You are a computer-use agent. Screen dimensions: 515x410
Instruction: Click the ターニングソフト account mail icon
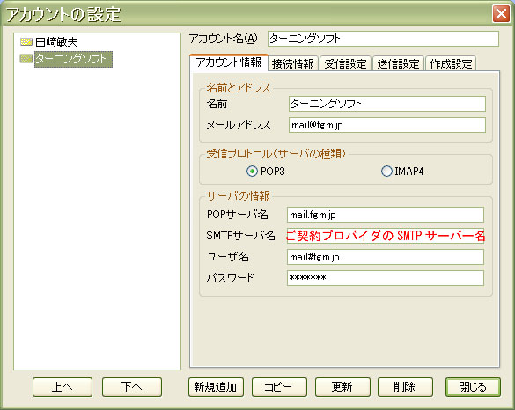26,59
